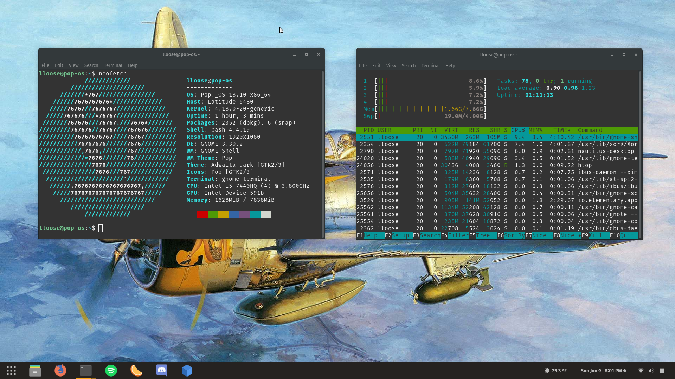The height and width of the screenshot is (379, 675).
Task: Open Spotify from the dock
Action: click(111, 371)
